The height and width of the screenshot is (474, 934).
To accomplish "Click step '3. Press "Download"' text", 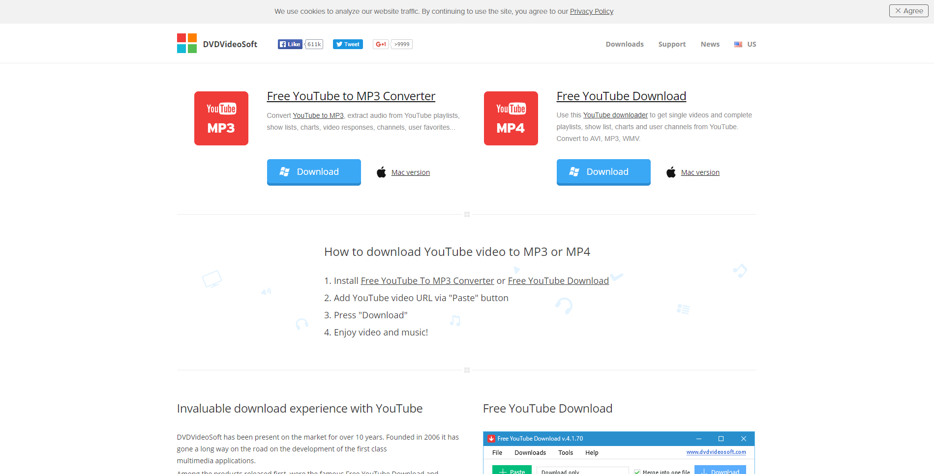I will point(366,315).
